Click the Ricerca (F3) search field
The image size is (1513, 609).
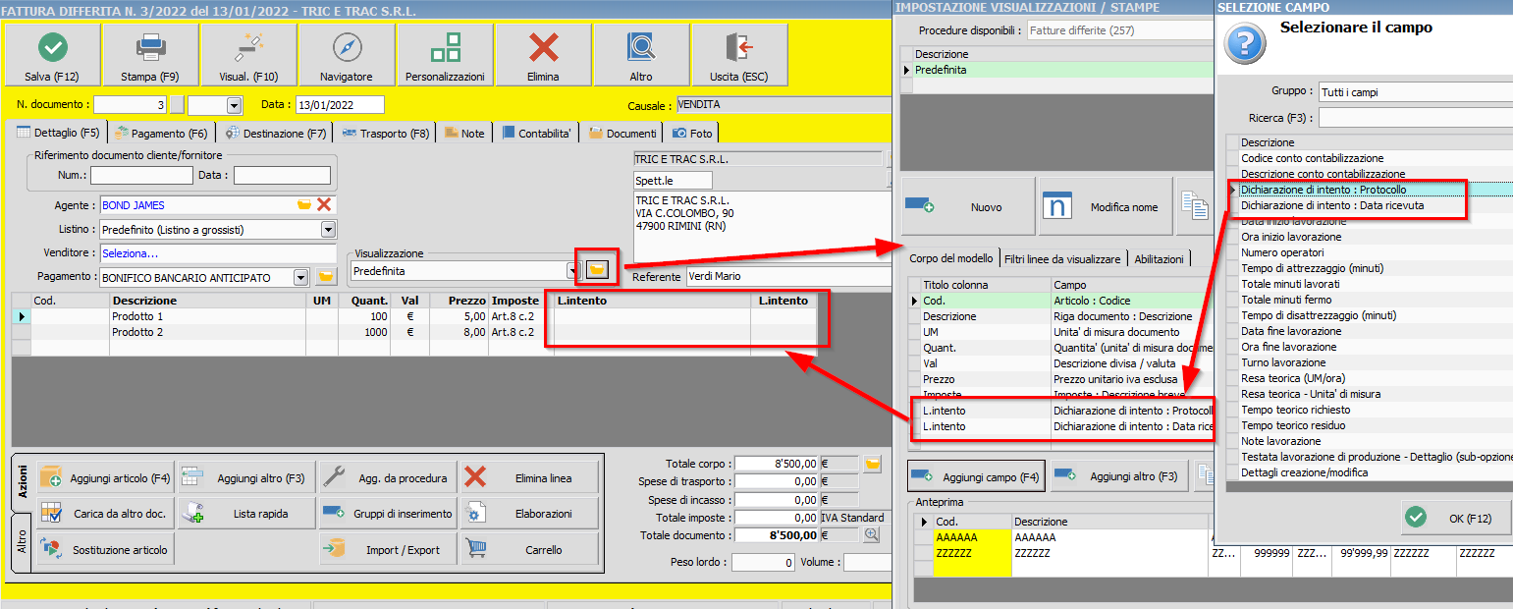1414,118
